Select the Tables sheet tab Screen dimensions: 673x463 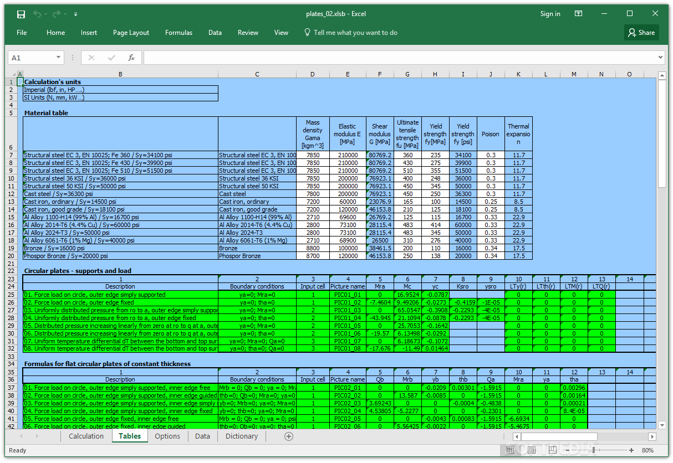click(x=130, y=436)
